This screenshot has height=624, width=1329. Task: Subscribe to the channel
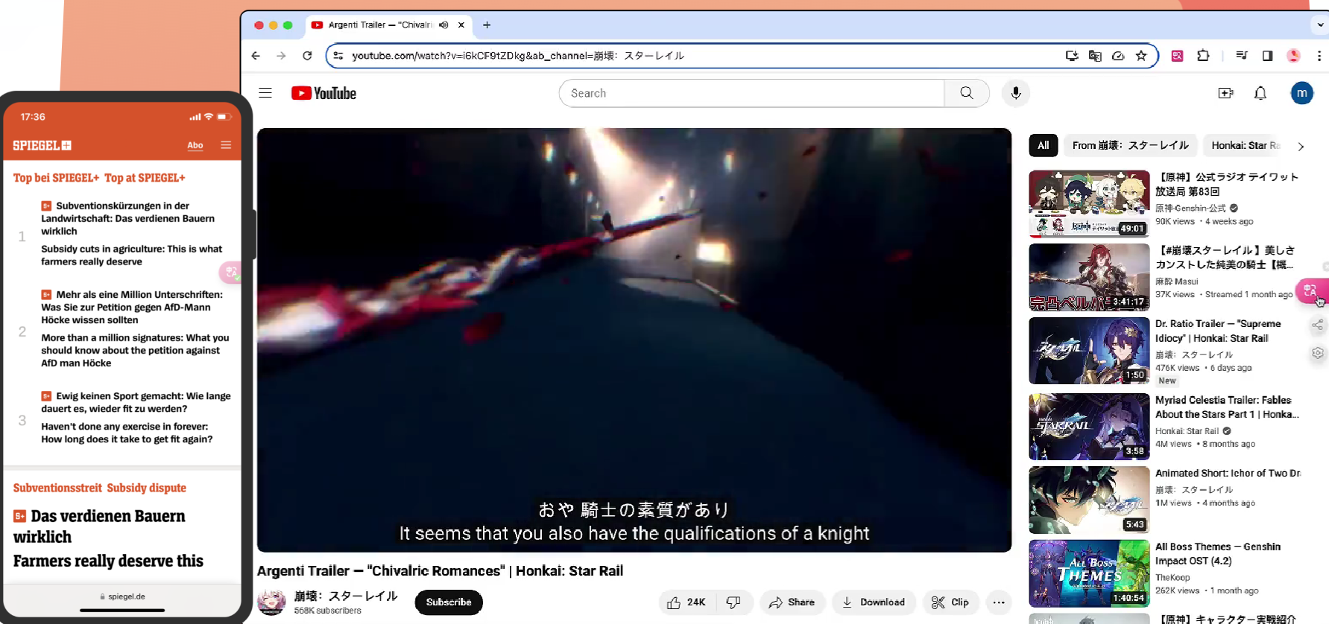click(449, 602)
